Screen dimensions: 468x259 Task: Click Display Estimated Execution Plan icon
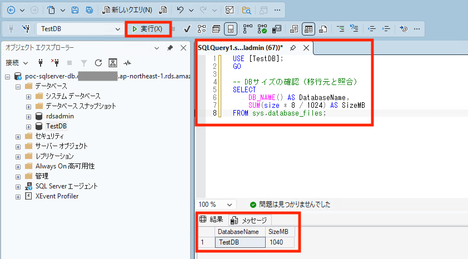202,29
